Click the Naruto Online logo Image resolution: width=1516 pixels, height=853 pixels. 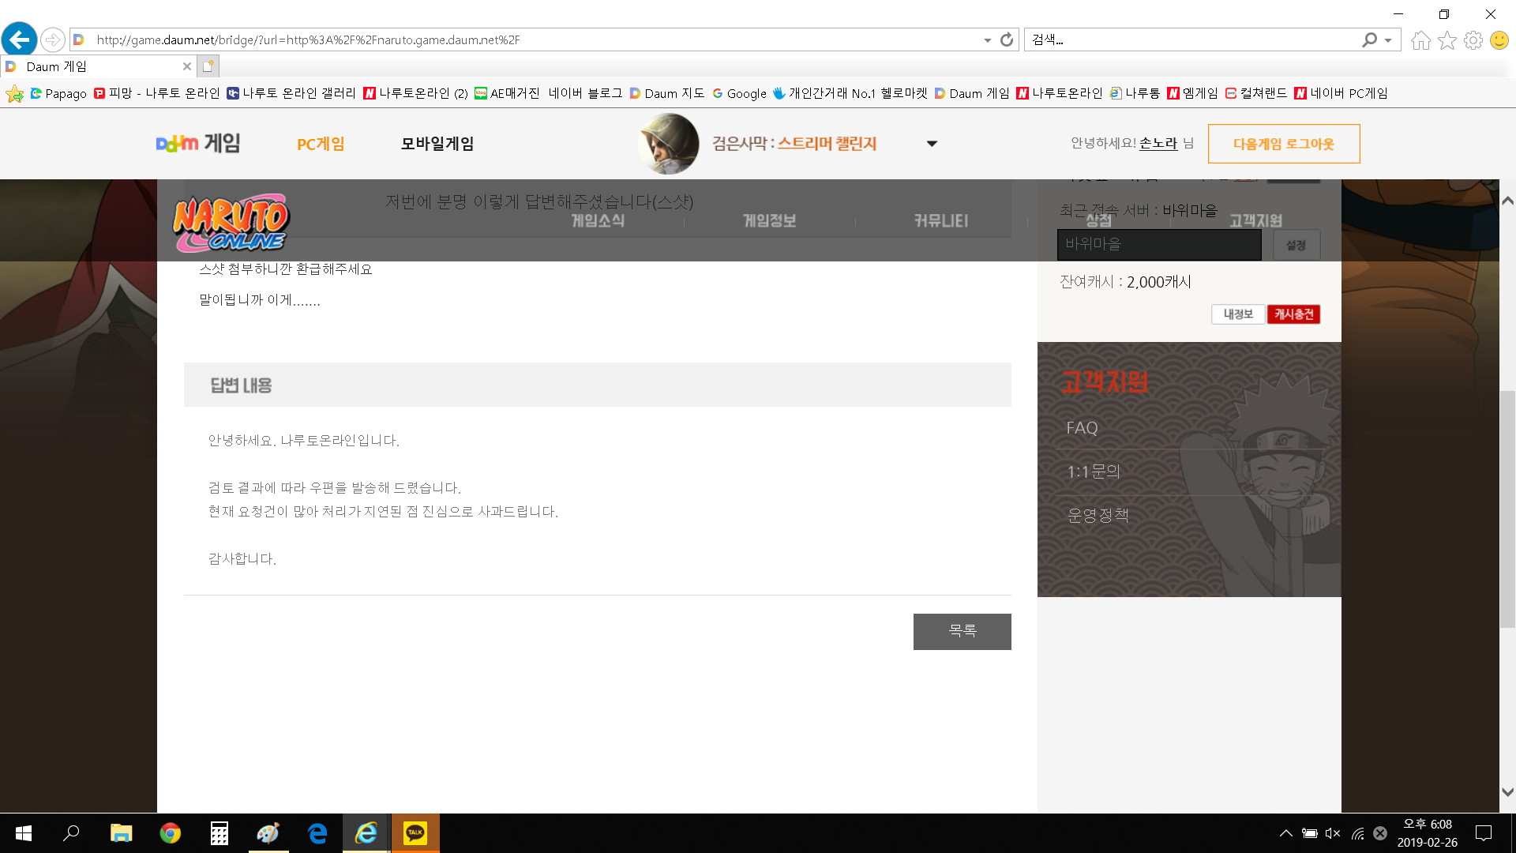click(x=231, y=223)
